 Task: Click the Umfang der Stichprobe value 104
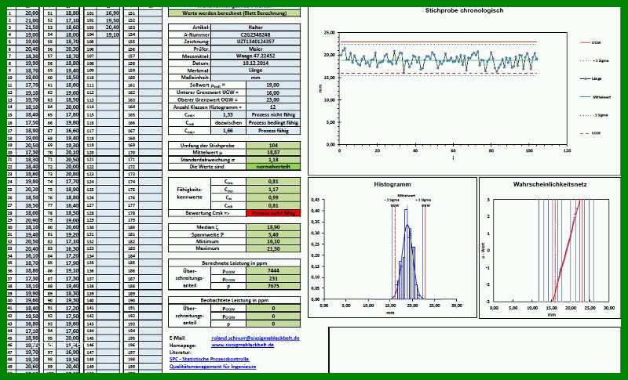273,146
